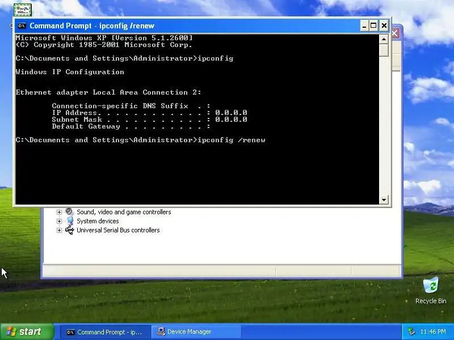The image size is (454, 340).
Task: Click the Command Prompt title bar text
Action: pos(92,25)
